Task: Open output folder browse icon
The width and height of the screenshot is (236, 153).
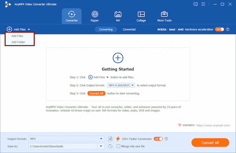Action: tap(110, 146)
